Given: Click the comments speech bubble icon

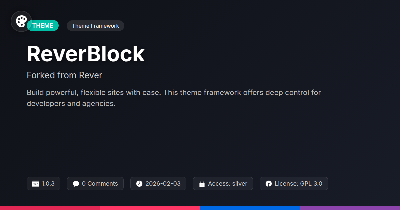Looking at the screenshot, I should point(76,184).
